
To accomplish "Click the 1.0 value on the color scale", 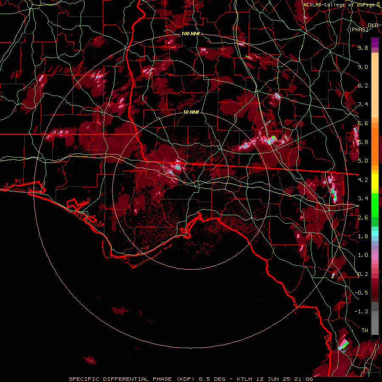I will point(363,255).
